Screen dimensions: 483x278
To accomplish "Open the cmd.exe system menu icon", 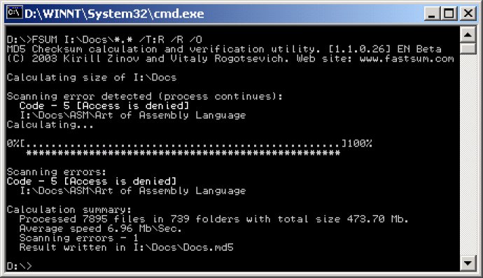I will click(x=15, y=13).
